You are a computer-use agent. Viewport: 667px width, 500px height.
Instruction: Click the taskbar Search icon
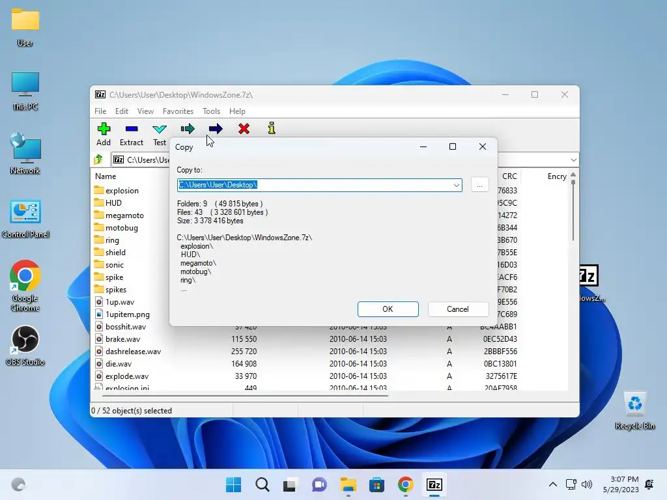263,484
